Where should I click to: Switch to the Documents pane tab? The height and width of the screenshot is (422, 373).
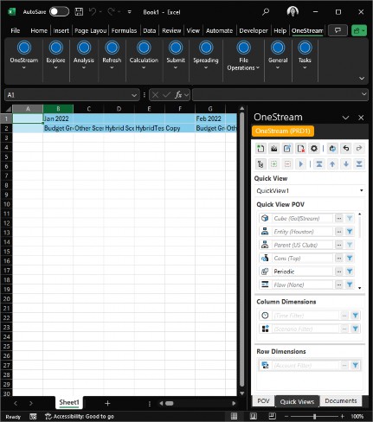click(341, 401)
